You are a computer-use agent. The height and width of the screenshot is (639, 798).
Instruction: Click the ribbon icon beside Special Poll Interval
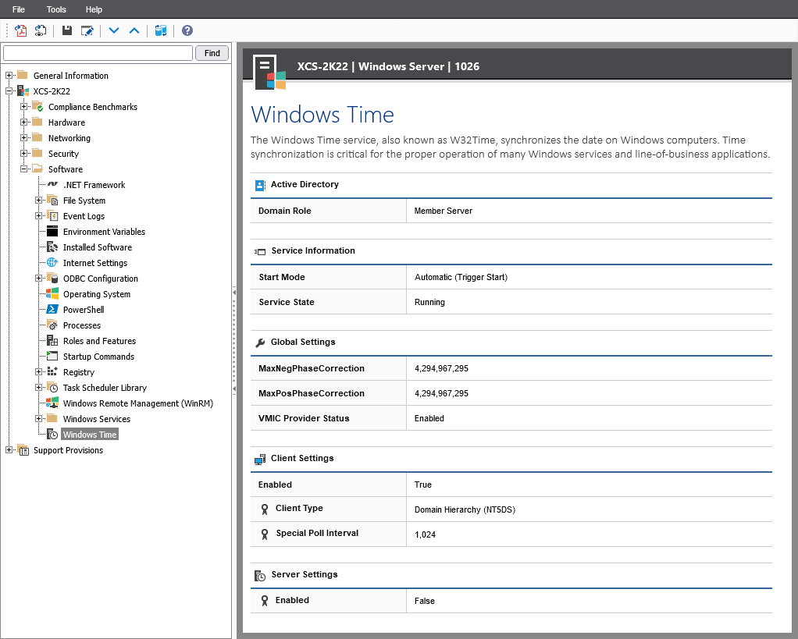(265, 534)
